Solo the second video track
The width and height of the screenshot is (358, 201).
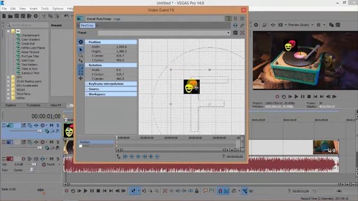pos(58,142)
